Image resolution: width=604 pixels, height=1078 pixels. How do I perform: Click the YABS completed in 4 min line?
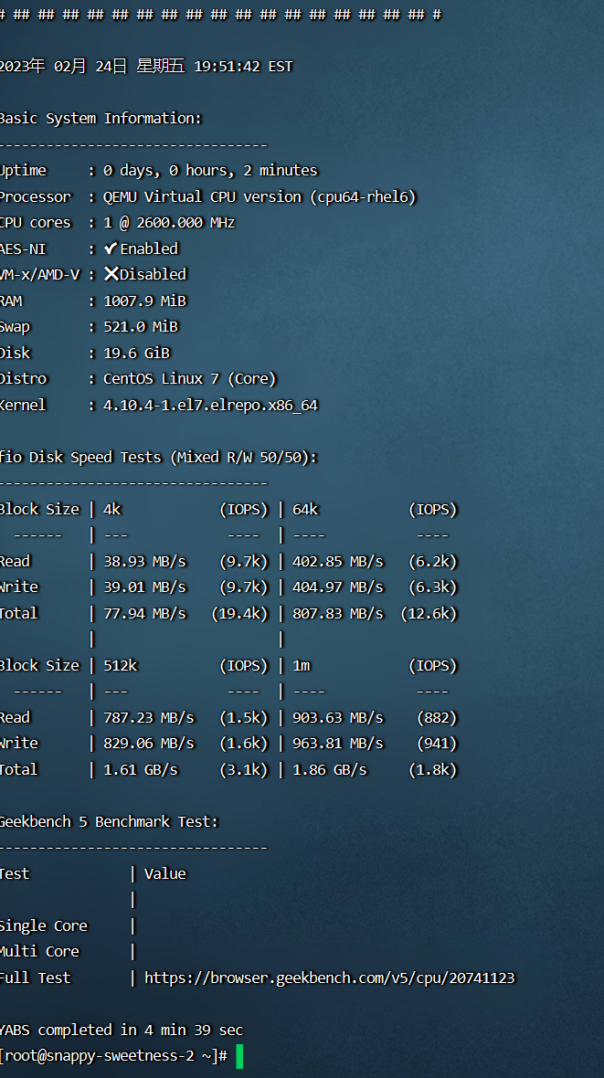(x=122, y=1030)
